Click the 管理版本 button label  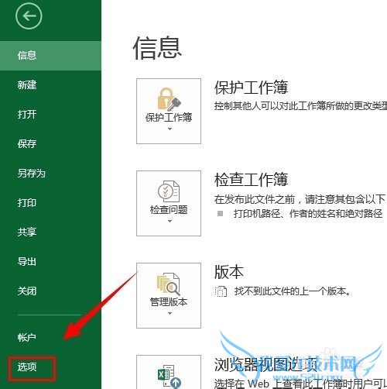(x=169, y=302)
